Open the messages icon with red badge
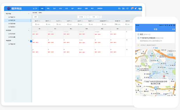 click(132, 8)
